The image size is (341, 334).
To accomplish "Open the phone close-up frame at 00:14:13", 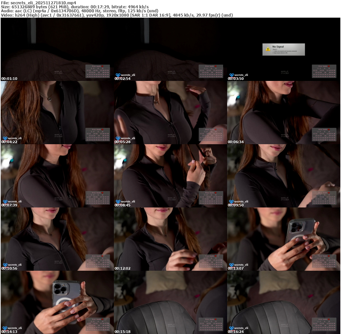I will pyautogui.click(x=57, y=302).
